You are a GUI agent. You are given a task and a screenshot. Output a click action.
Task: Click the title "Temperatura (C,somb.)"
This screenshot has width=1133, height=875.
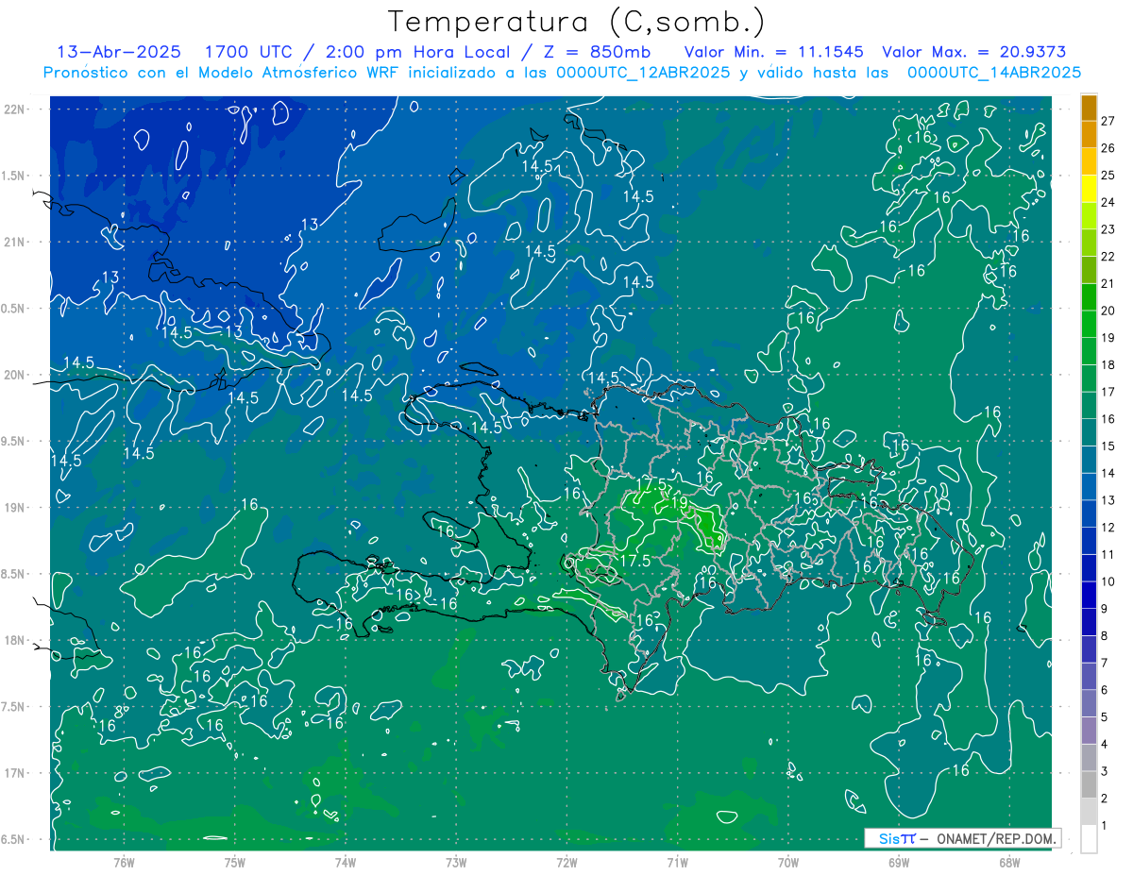577,23
